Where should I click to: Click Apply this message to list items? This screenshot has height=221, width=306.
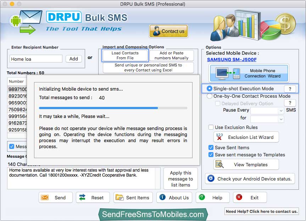(x=180, y=179)
